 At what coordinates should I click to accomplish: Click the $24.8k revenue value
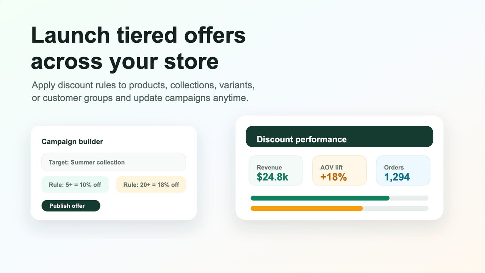pyautogui.click(x=273, y=177)
